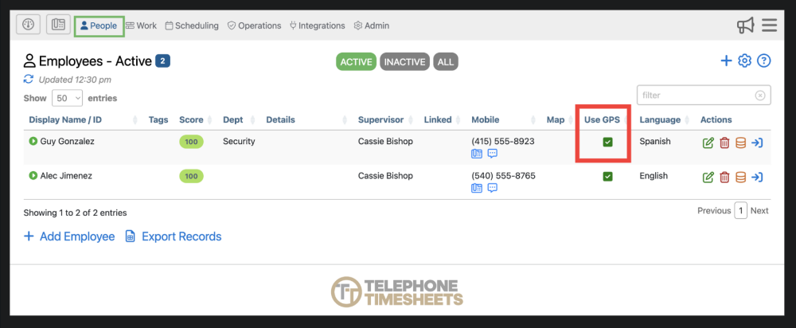Viewport: 796px width, 328px height.
Task: Open the Scheduling menu
Action: click(192, 25)
